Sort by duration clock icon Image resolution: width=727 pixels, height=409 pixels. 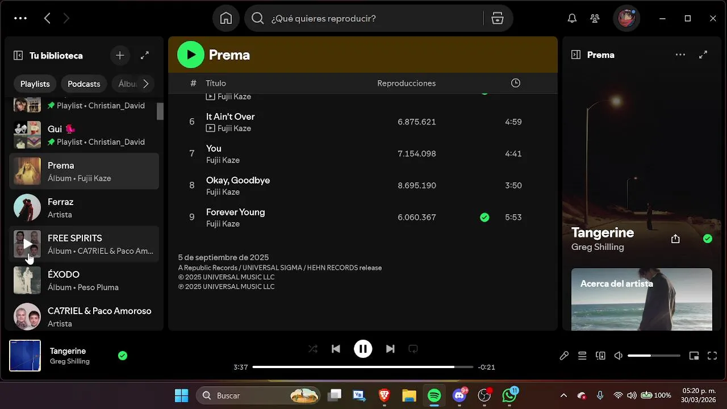516,83
